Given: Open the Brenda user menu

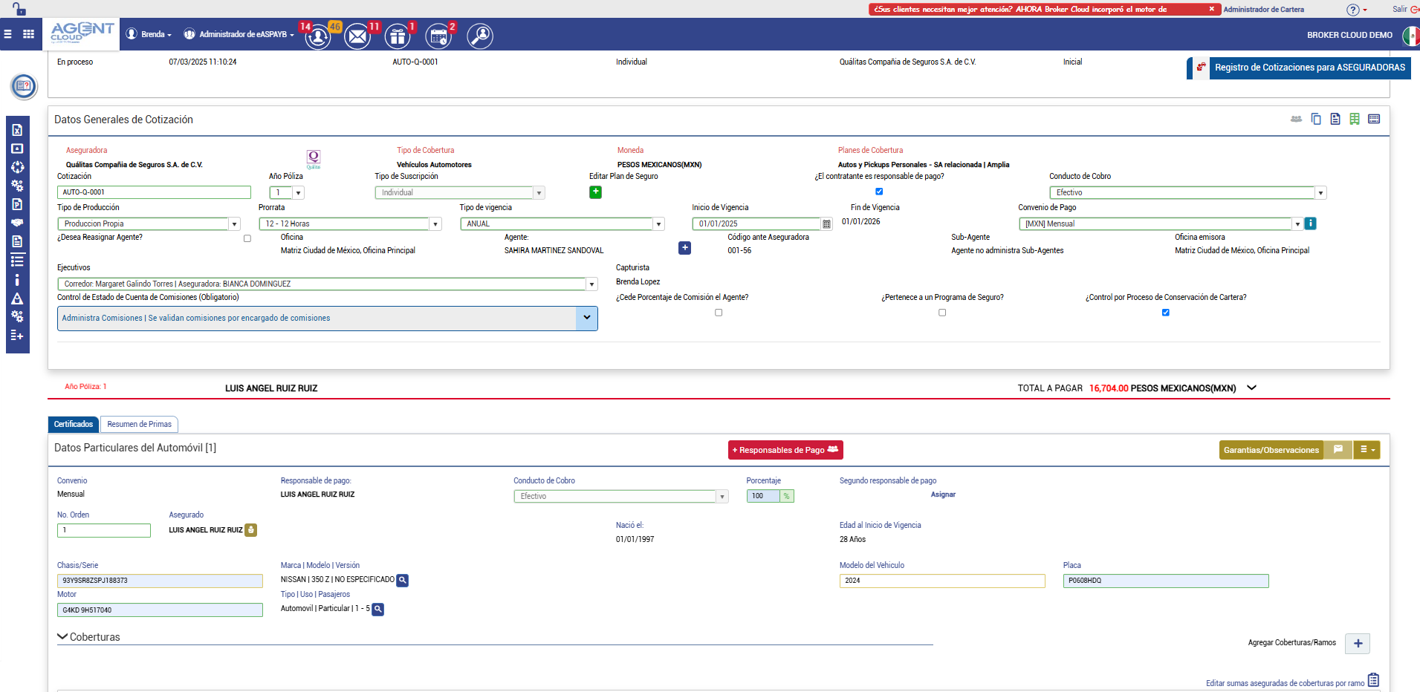Looking at the screenshot, I should [x=149, y=34].
